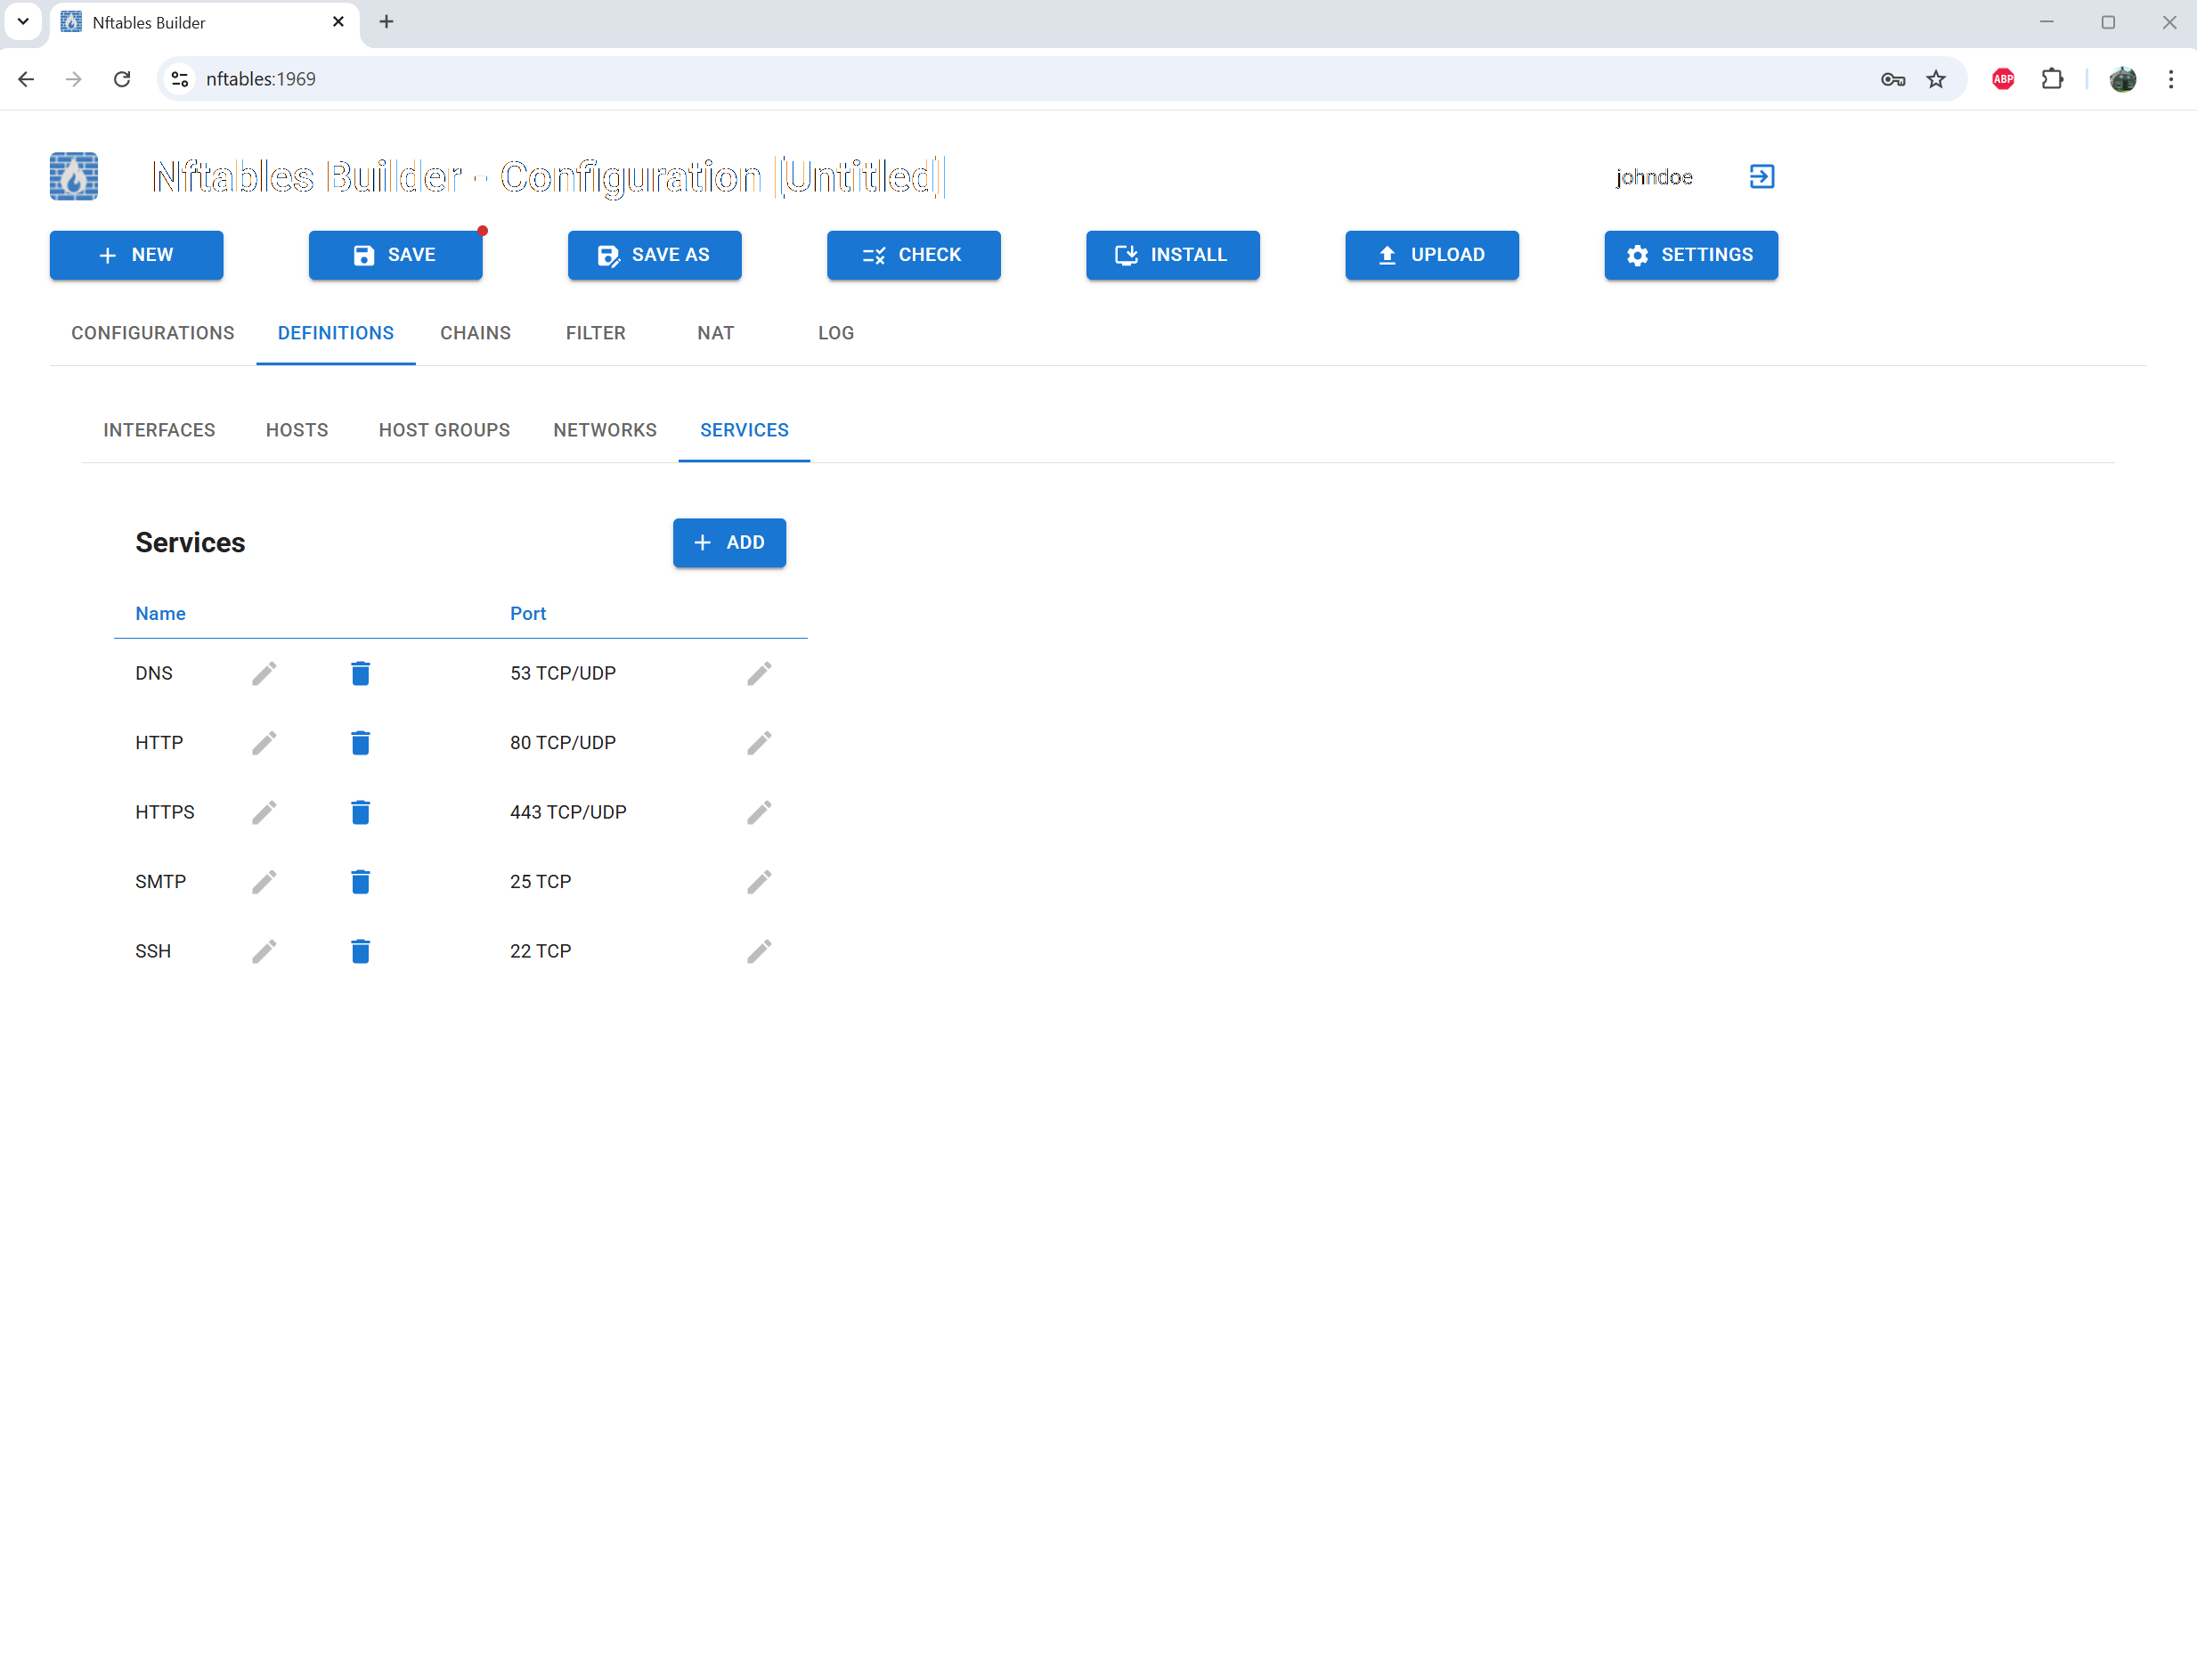Run the CHECK validation
2197x1680 pixels.
[913, 255]
